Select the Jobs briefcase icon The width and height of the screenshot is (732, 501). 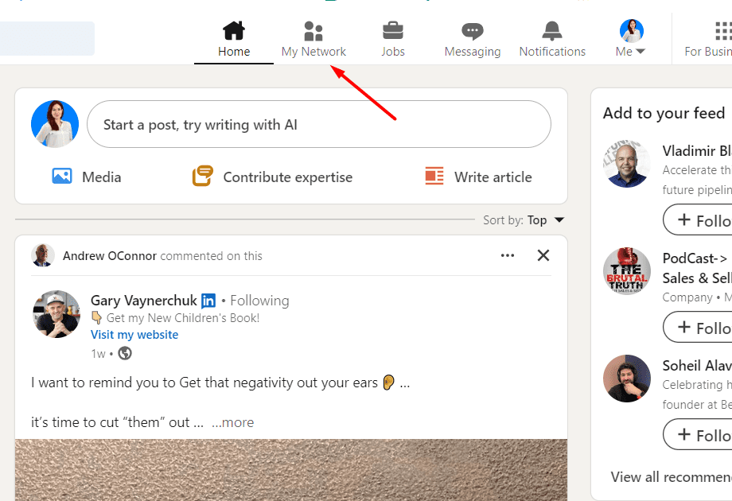[392, 29]
